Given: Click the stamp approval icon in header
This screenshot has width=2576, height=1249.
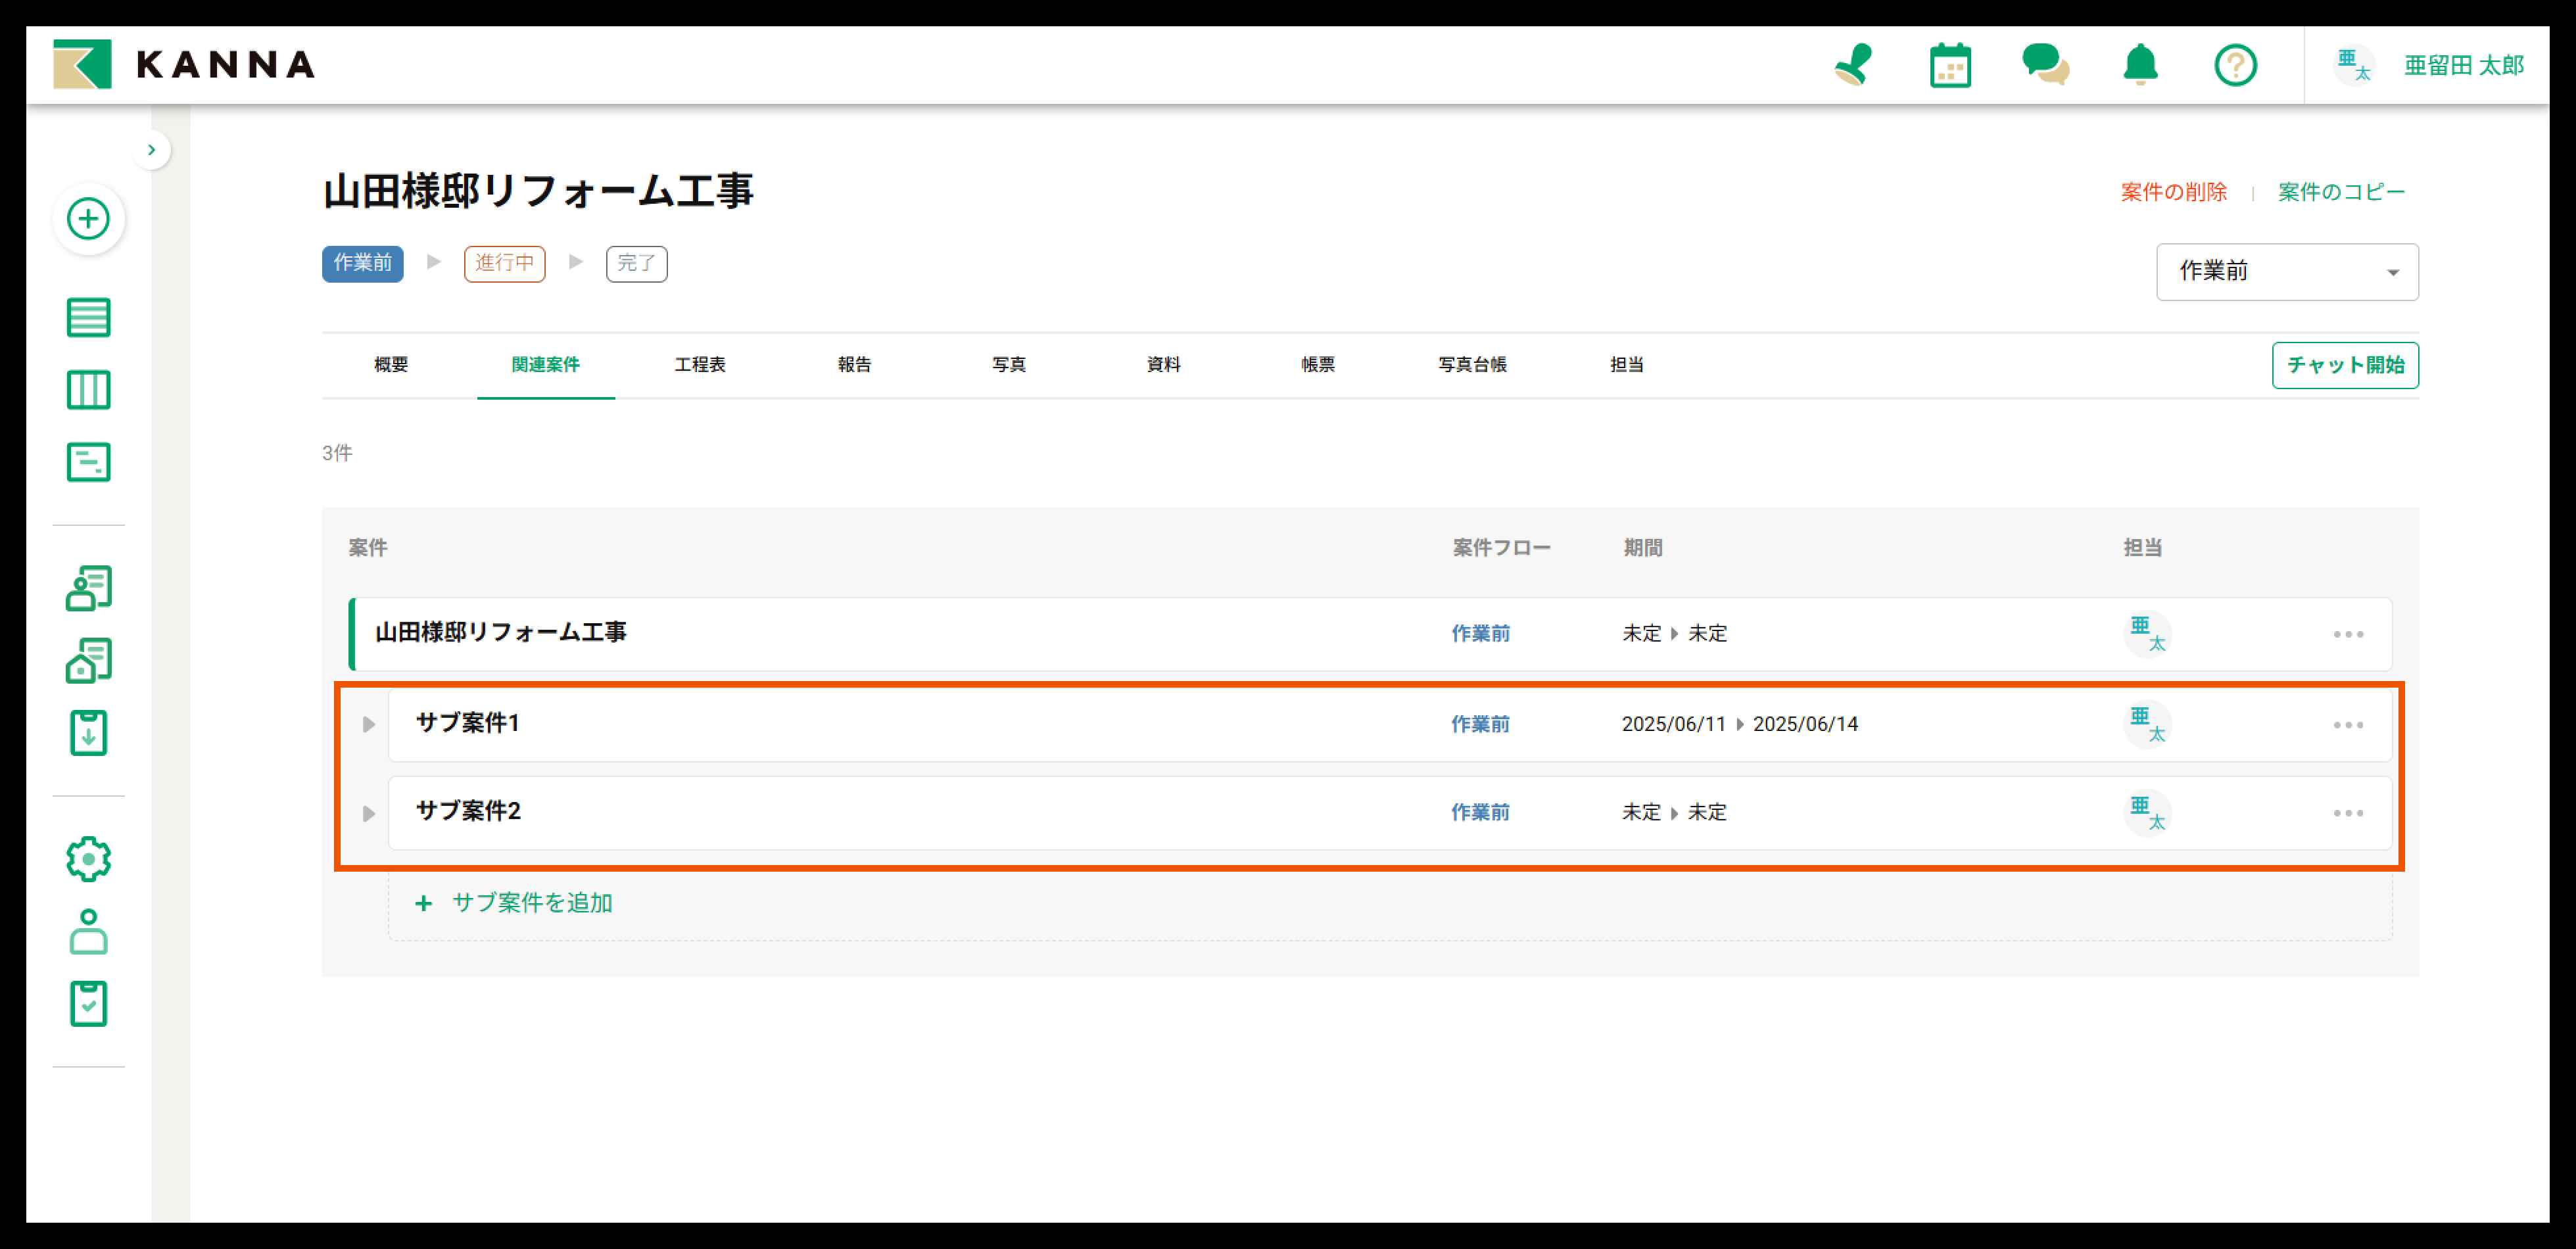Looking at the screenshot, I should [1853, 66].
